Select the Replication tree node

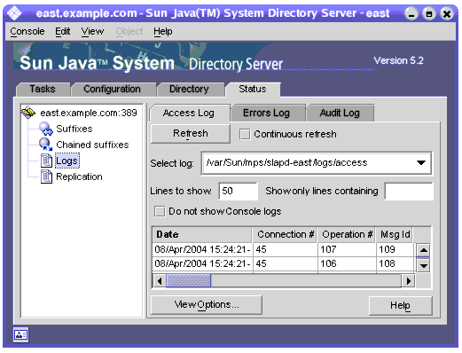click(79, 176)
